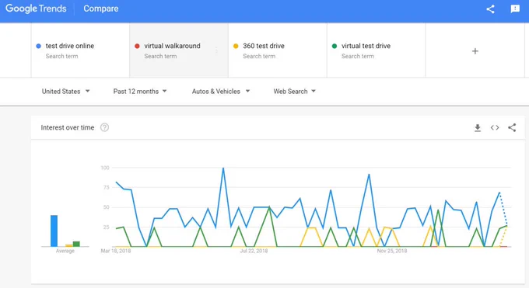
Task: Click the 'Mar 18, 2018' axis label
Action: pos(116,251)
